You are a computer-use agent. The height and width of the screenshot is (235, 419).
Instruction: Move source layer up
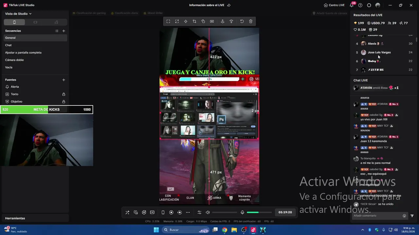223,22
